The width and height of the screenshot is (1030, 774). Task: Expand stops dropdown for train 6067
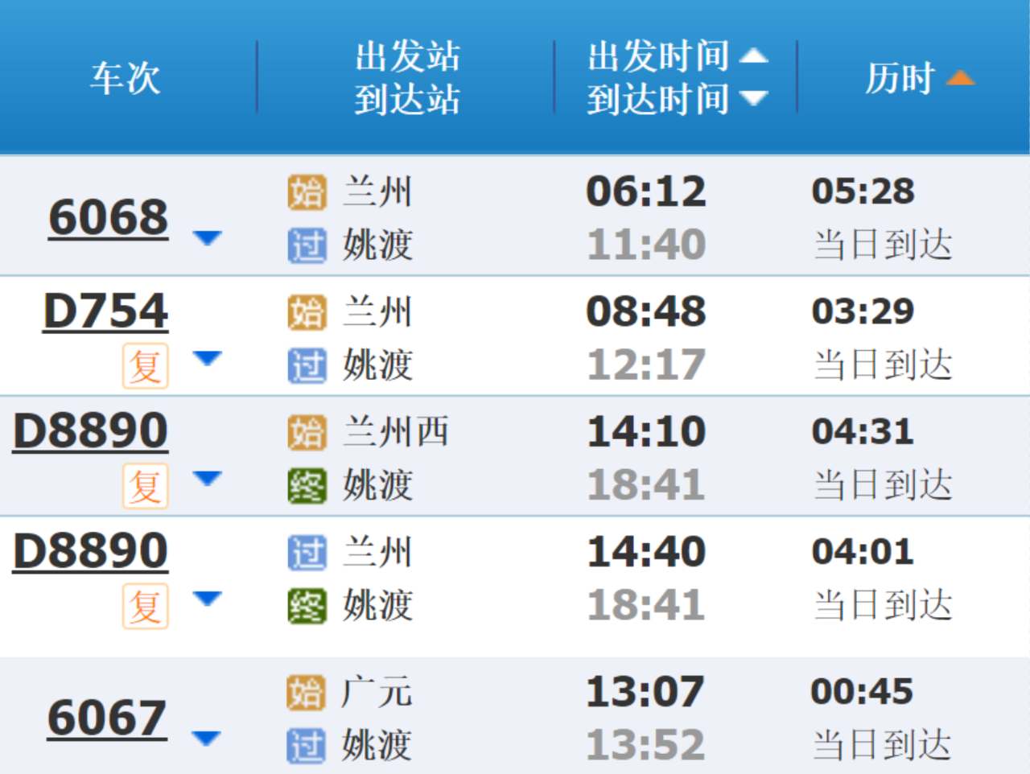click(x=207, y=738)
